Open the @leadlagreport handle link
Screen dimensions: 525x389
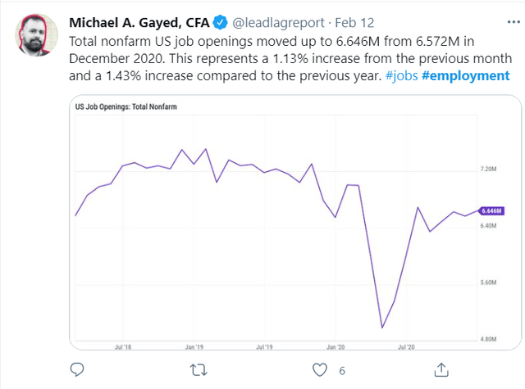click(278, 23)
